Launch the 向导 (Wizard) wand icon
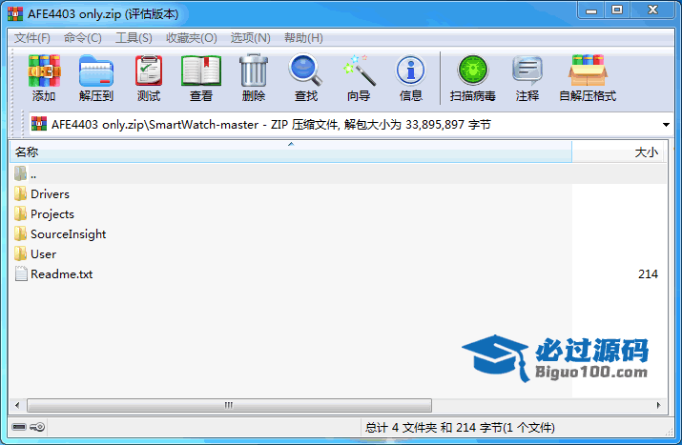 click(x=360, y=71)
